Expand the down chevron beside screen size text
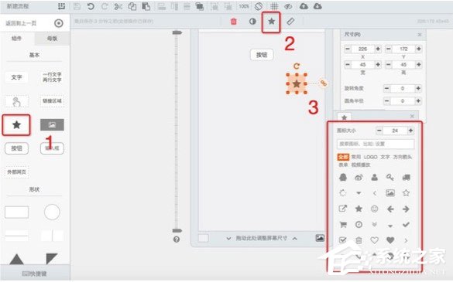 228,239
